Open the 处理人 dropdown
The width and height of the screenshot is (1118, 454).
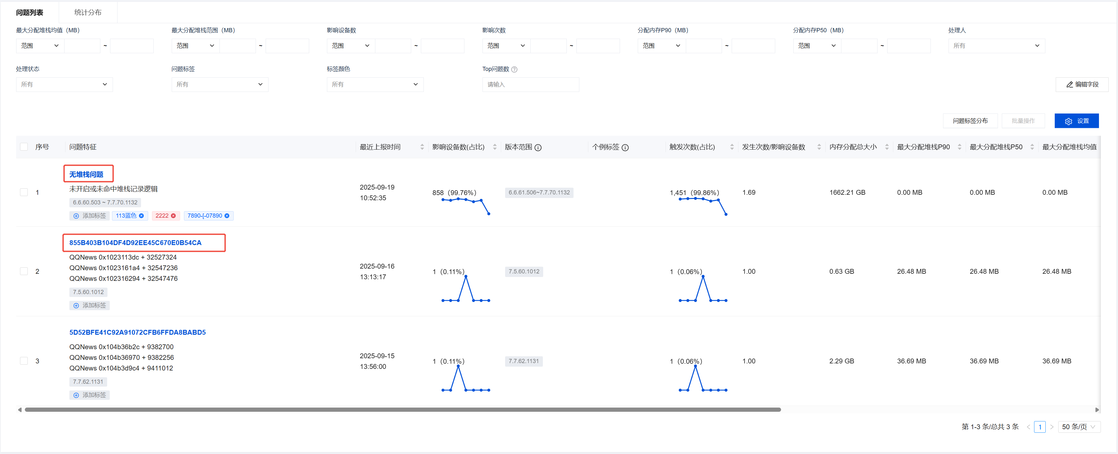[996, 45]
